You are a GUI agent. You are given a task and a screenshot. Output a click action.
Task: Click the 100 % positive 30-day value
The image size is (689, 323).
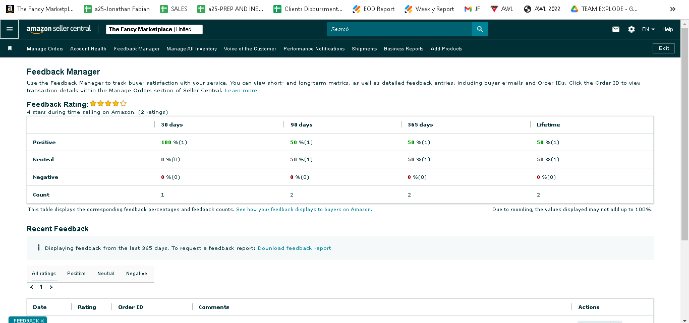174,143
